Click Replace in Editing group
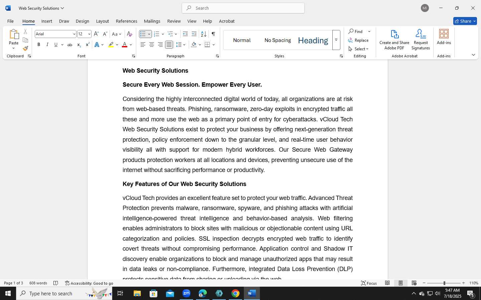481x300 pixels. click(x=358, y=40)
